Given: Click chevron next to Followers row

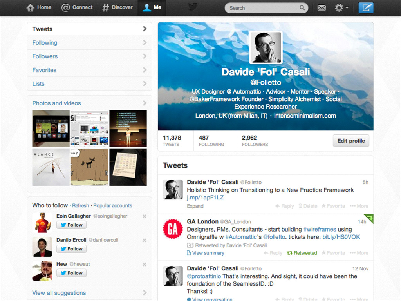Looking at the screenshot, I should pos(145,56).
